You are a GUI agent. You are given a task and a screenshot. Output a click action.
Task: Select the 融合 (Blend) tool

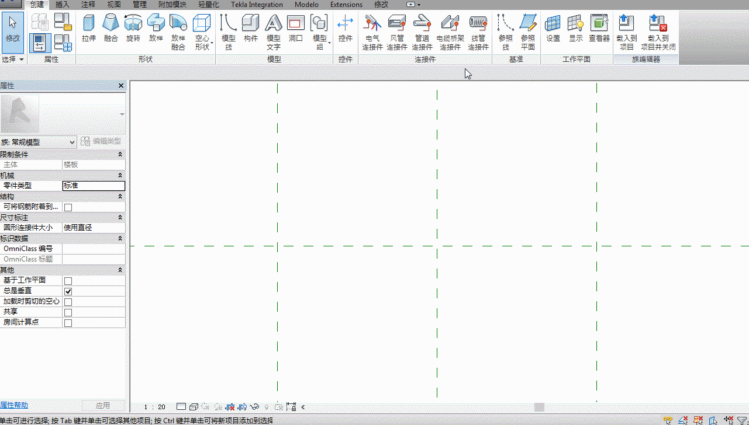(x=111, y=28)
